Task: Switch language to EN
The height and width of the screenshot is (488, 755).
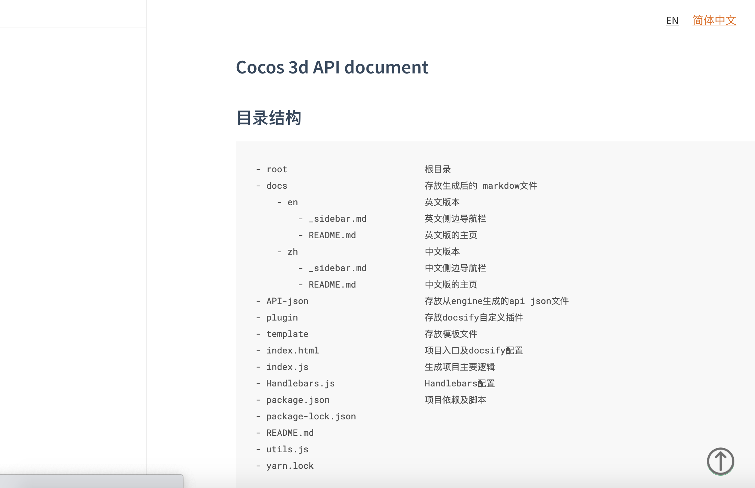Action: (672, 21)
